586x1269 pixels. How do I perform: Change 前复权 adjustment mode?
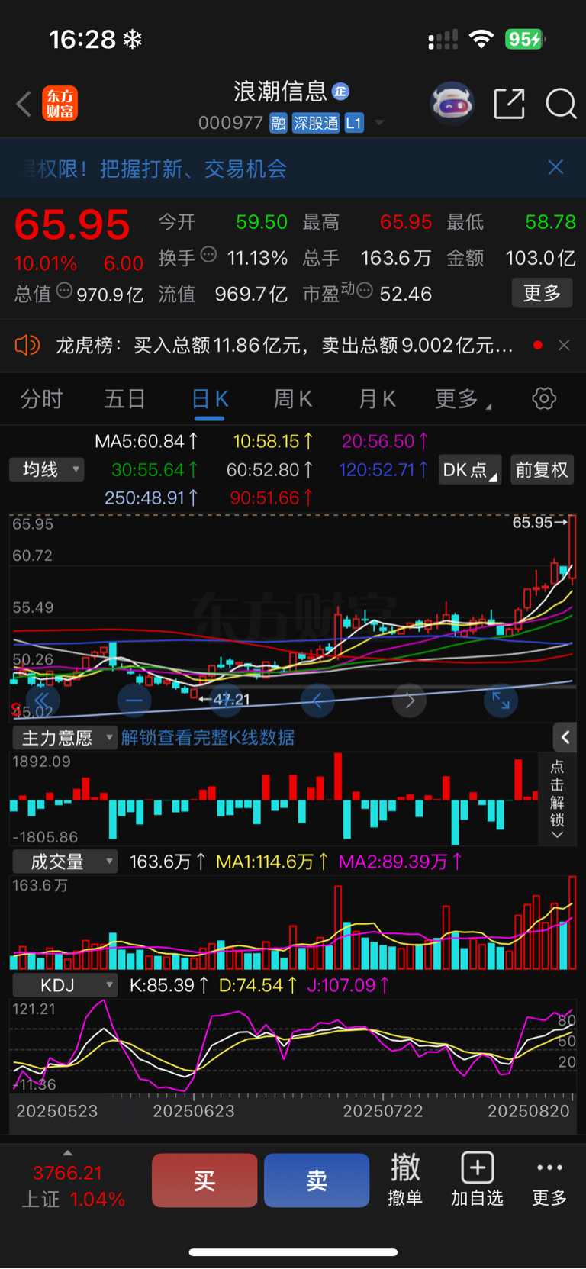pyautogui.click(x=542, y=470)
